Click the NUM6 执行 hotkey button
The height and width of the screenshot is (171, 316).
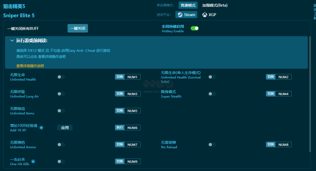tap(128, 128)
